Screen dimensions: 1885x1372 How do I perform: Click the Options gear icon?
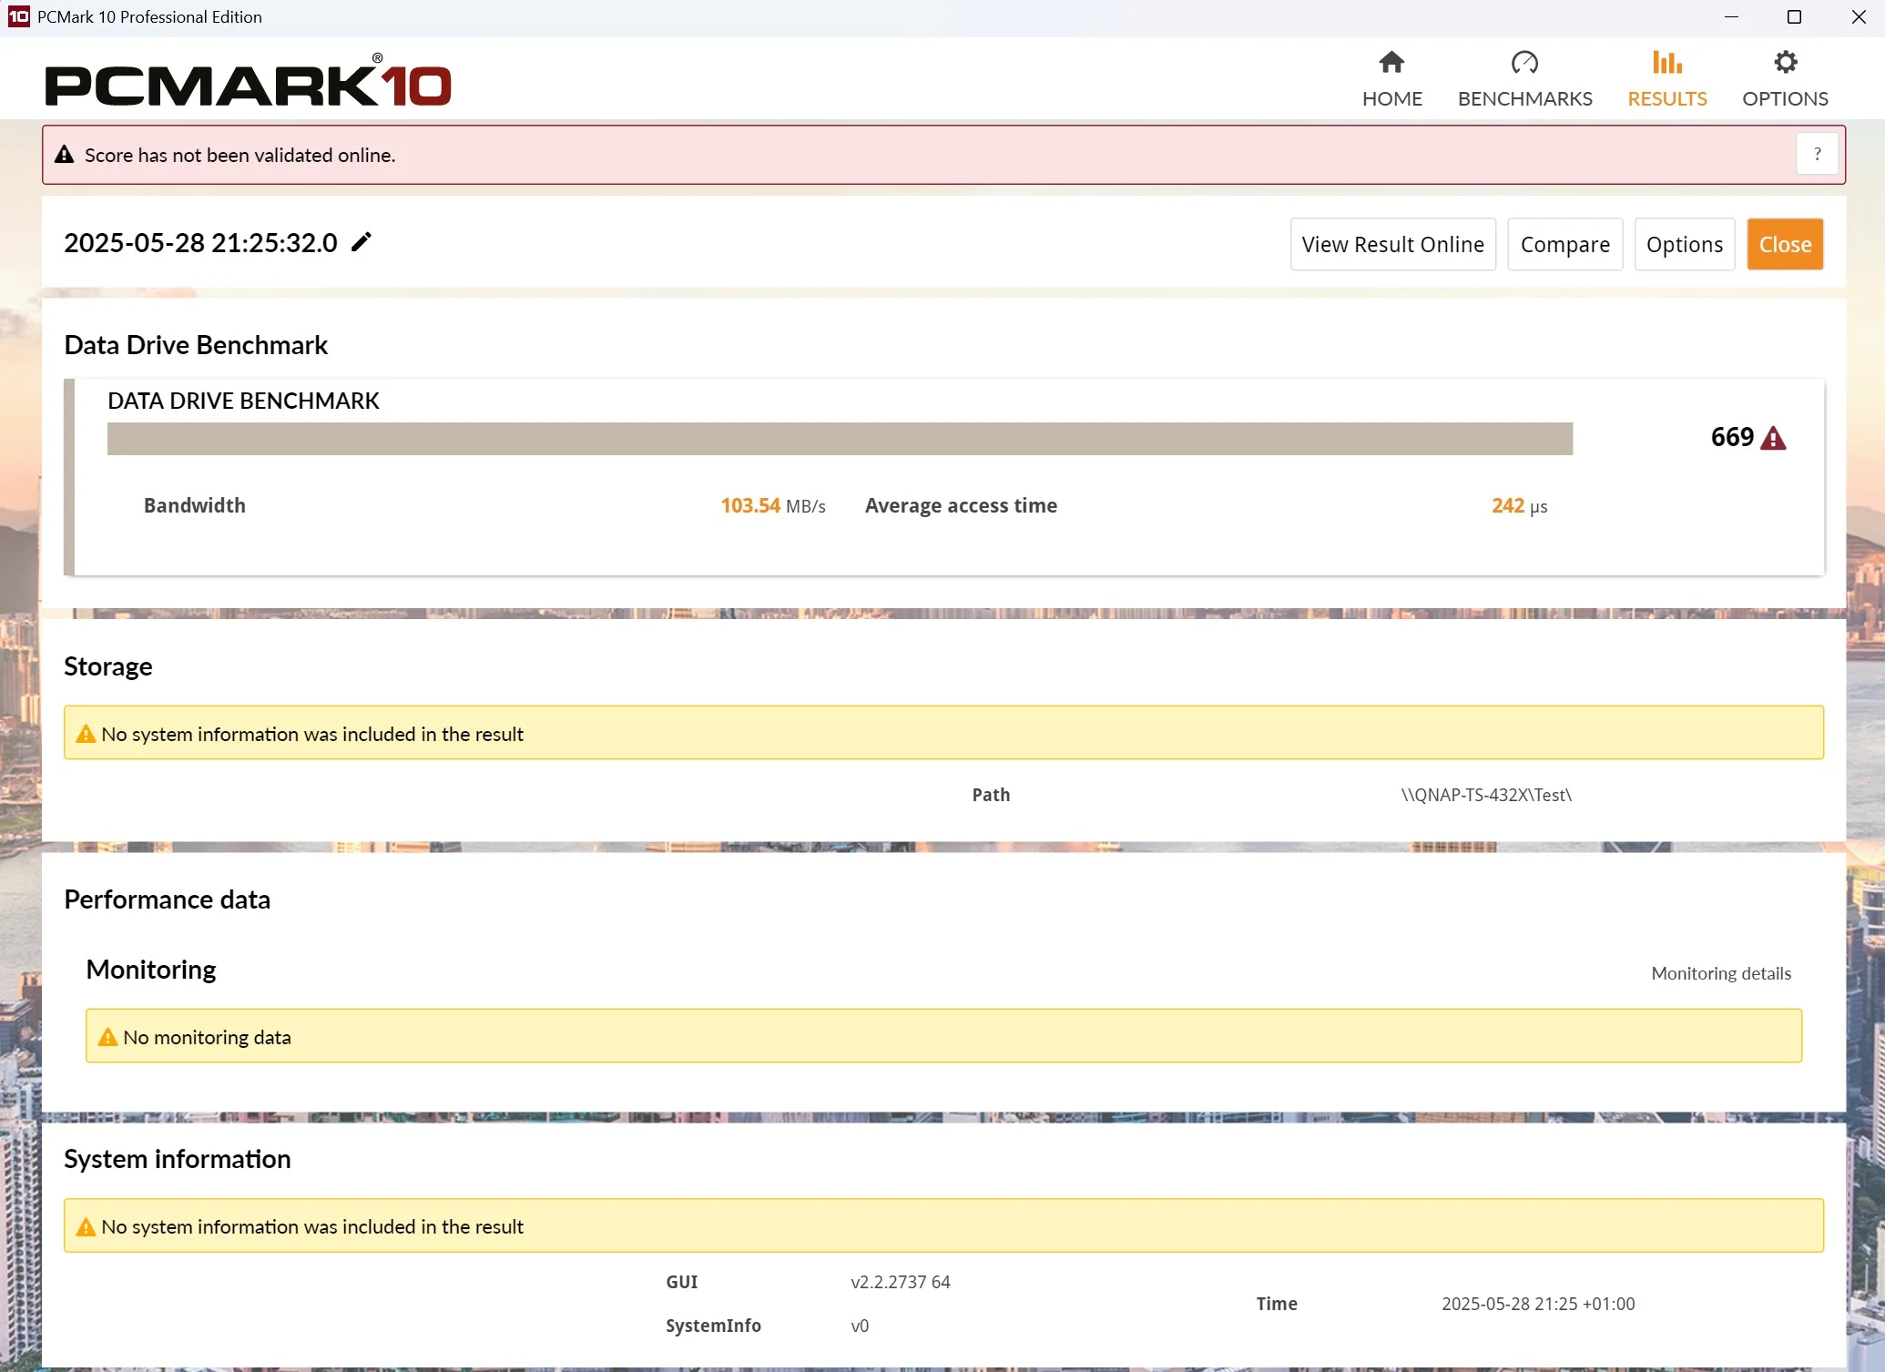coord(1785,62)
